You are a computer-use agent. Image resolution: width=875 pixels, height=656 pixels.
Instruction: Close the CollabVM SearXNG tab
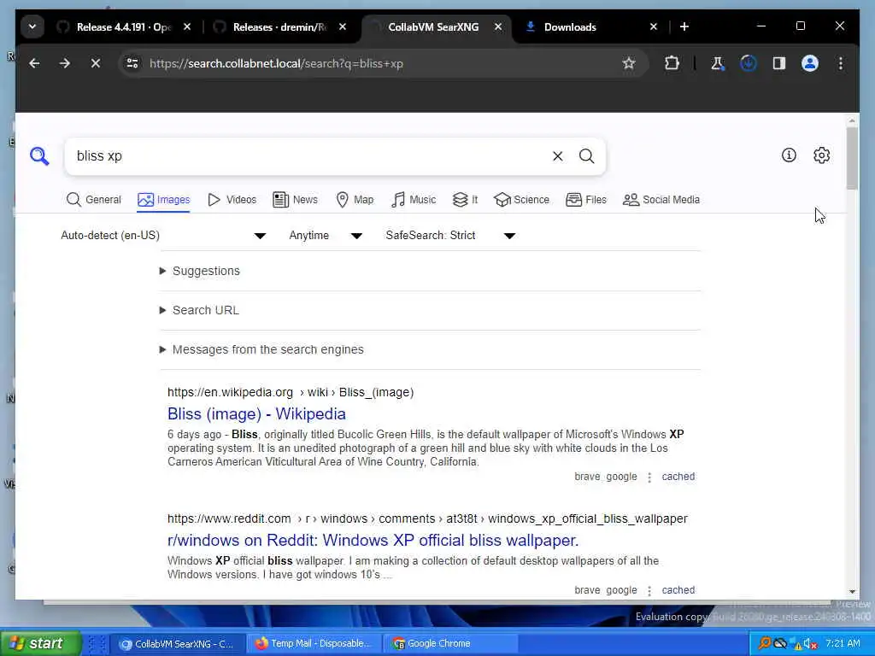pyautogui.click(x=498, y=26)
